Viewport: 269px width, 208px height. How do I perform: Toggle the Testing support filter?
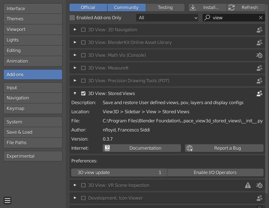tap(165, 8)
